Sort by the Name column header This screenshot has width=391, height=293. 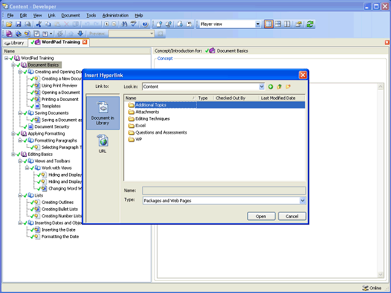pyautogui.click(x=160, y=98)
